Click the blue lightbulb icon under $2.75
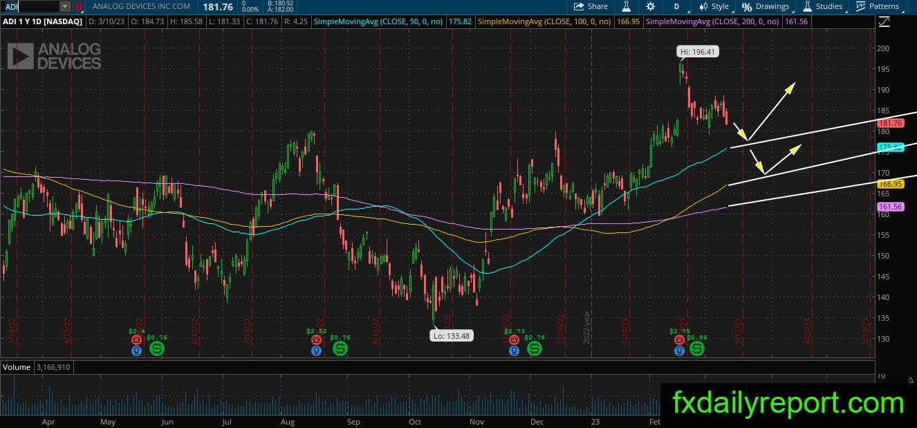Image resolution: width=917 pixels, height=428 pixels. pyautogui.click(x=680, y=351)
